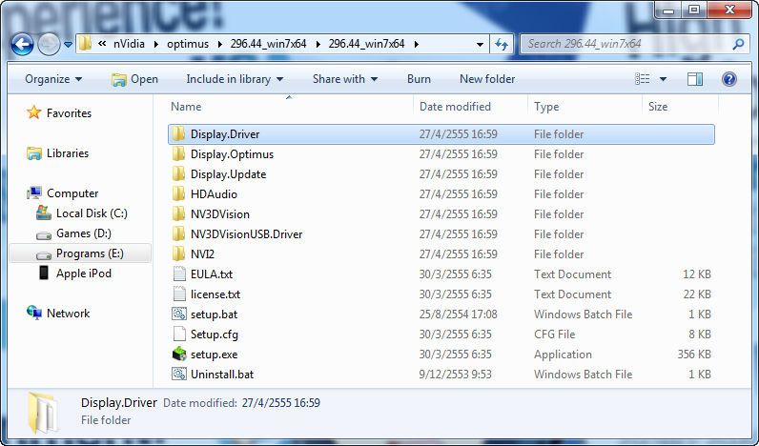
Task: Click the Burn button
Action: pyautogui.click(x=419, y=79)
